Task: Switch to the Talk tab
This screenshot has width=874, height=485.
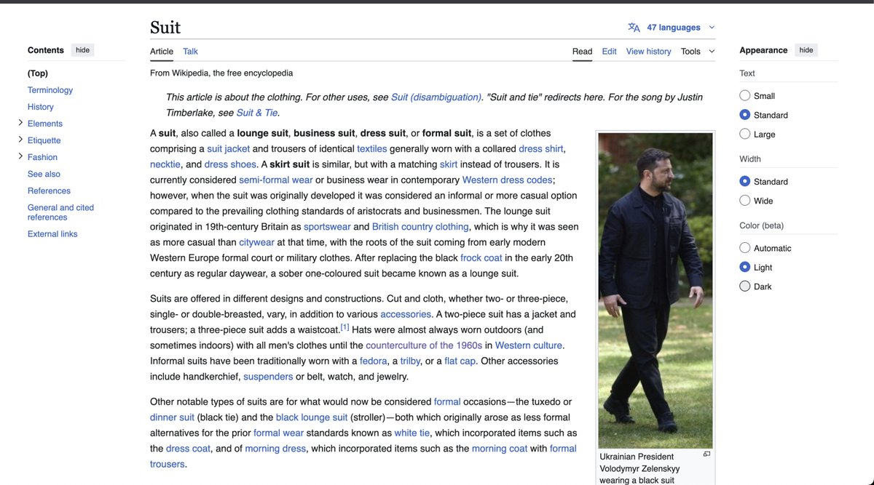Action: (x=190, y=51)
